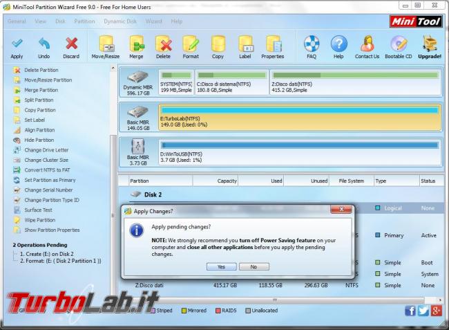Screen dimensions: 449x330
Task: Click the Label toolbar icon
Action: pyautogui.click(x=245, y=44)
